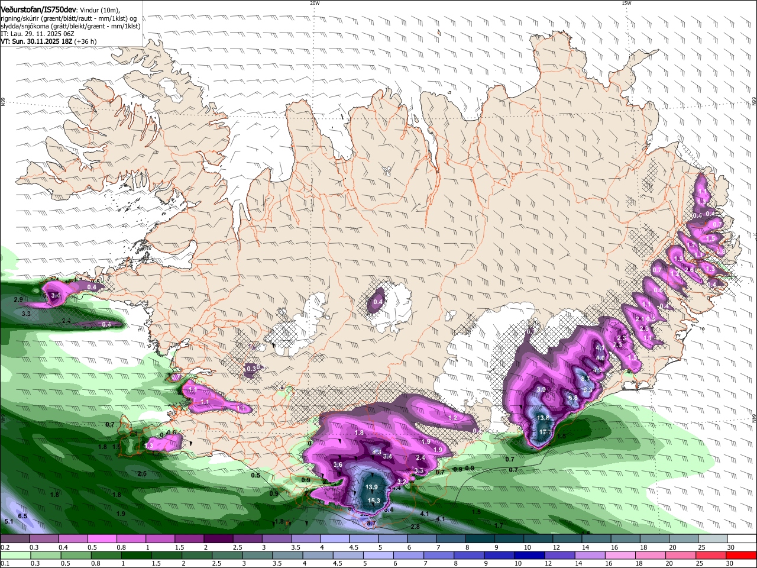This screenshot has height=568, width=757.
Task: Click the 3.6 value in the southern purple area
Action: coord(338,465)
